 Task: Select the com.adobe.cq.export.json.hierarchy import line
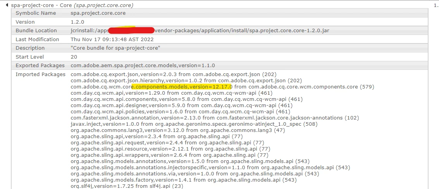tap(186, 80)
